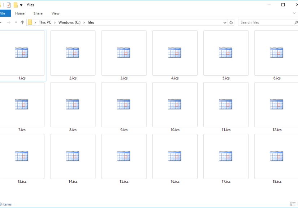Select the 5.ics calendar file icon

tap(225, 53)
